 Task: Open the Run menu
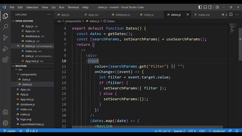coord(61,7)
